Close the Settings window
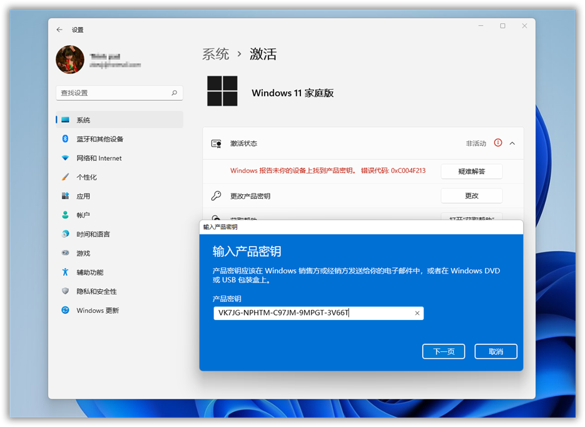The height and width of the screenshot is (427, 585). coord(524,26)
